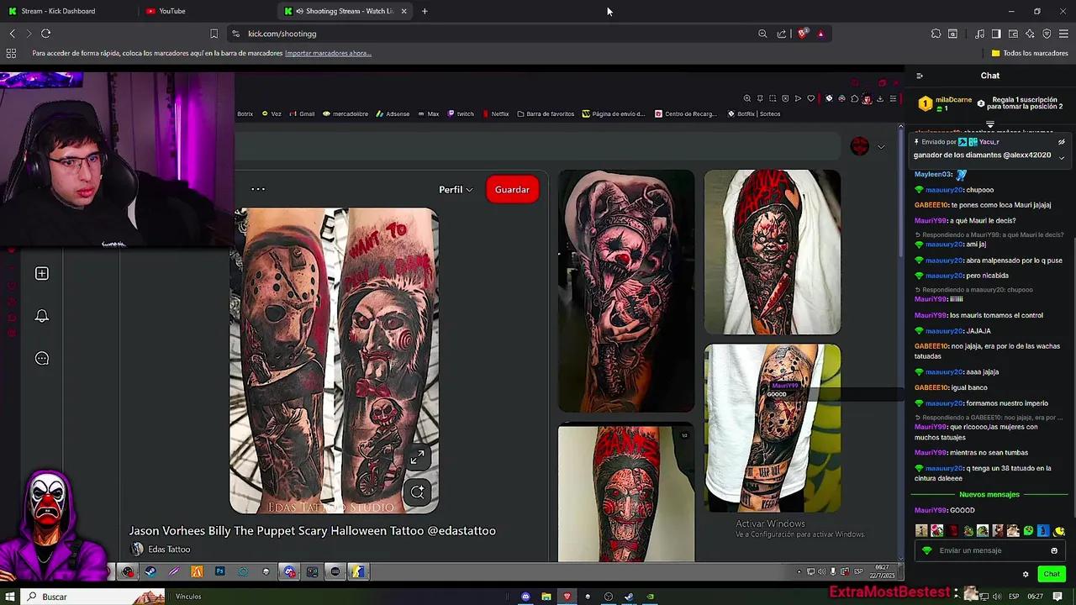
Task: Click the Windows Start button
Action: point(10,597)
